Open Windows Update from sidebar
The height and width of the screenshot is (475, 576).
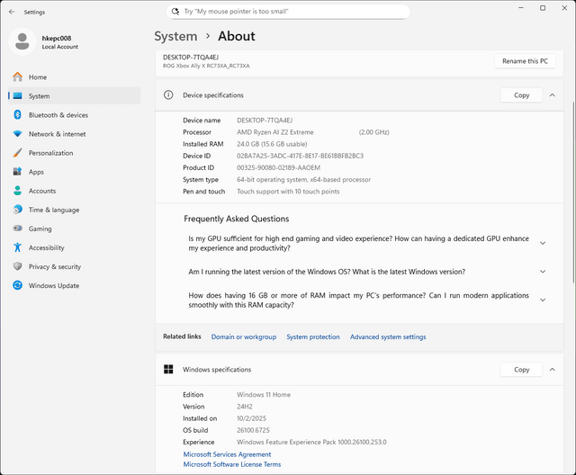(74, 285)
